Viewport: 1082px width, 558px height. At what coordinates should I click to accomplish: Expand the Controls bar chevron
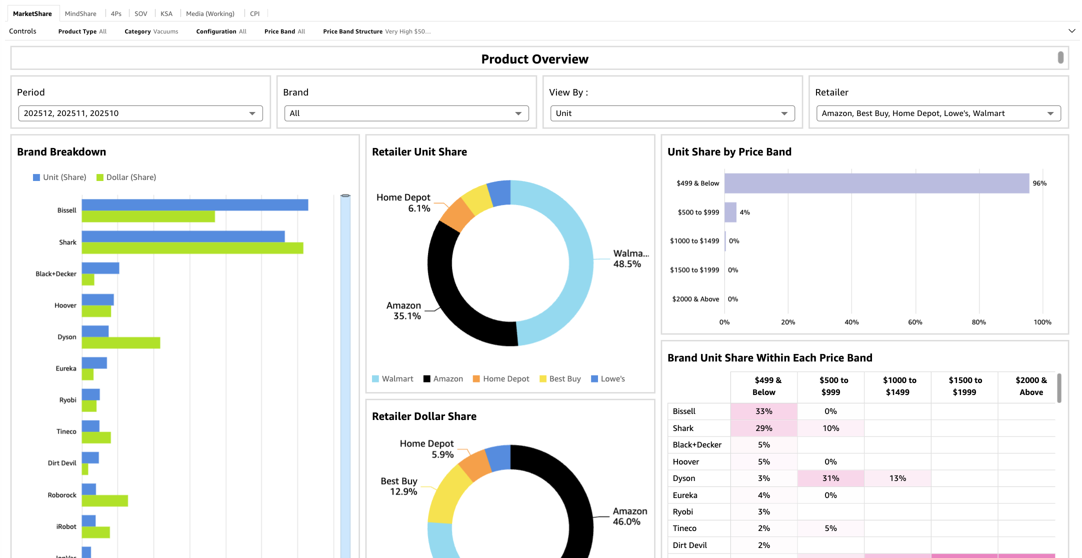coord(1071,31)
